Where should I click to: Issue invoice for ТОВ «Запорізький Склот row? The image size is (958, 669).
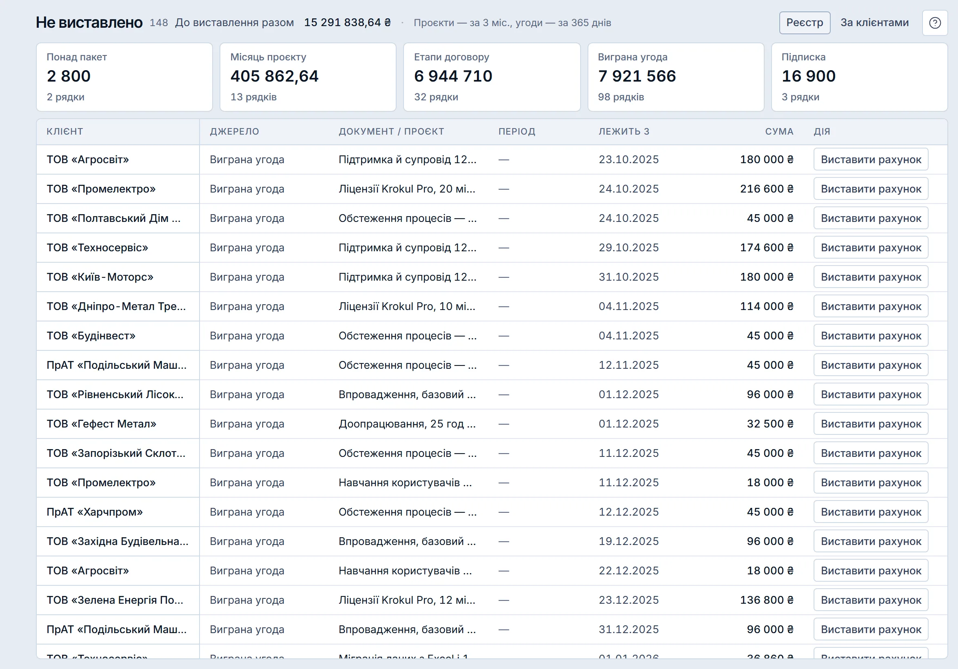click(x=871, y=453)
